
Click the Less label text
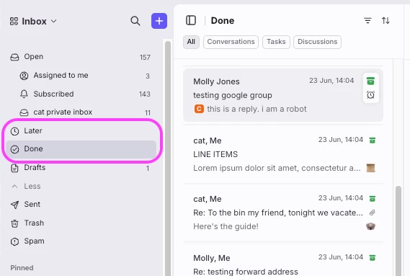[32, 186]
